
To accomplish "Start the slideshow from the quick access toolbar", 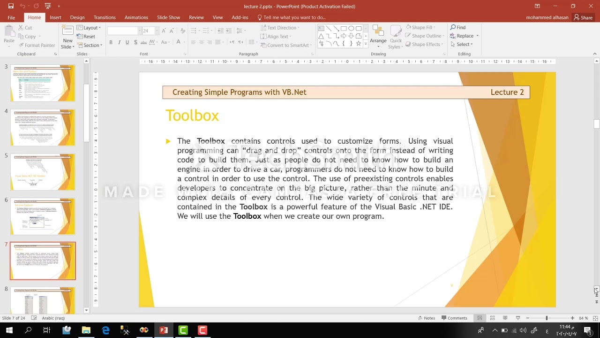I will [x=47, y=6].
